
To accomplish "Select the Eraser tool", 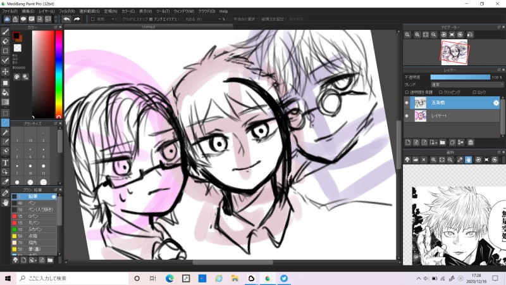I will coord(5,41).
